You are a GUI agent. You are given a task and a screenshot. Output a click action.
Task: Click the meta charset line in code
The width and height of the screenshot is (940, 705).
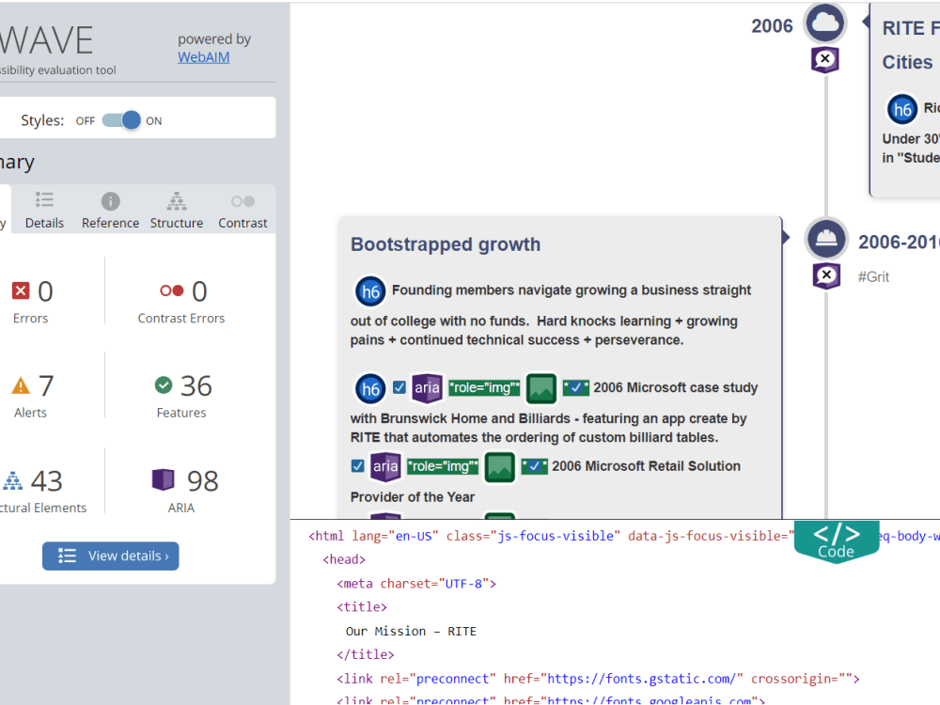click(416, 584)
